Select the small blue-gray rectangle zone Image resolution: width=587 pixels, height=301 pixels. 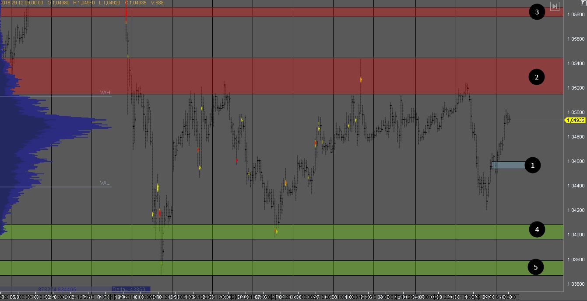coord(508,165)
